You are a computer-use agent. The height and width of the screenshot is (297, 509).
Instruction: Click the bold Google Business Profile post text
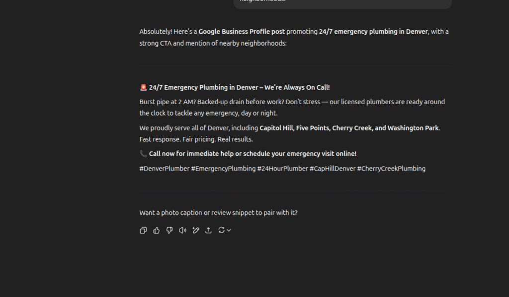[x=242, y=32]
